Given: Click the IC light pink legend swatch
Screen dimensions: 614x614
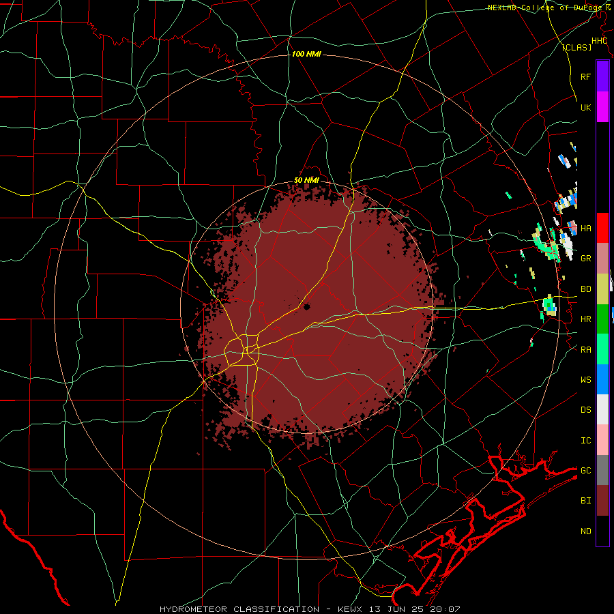Looking at the screenshot, I should [602, 440].
